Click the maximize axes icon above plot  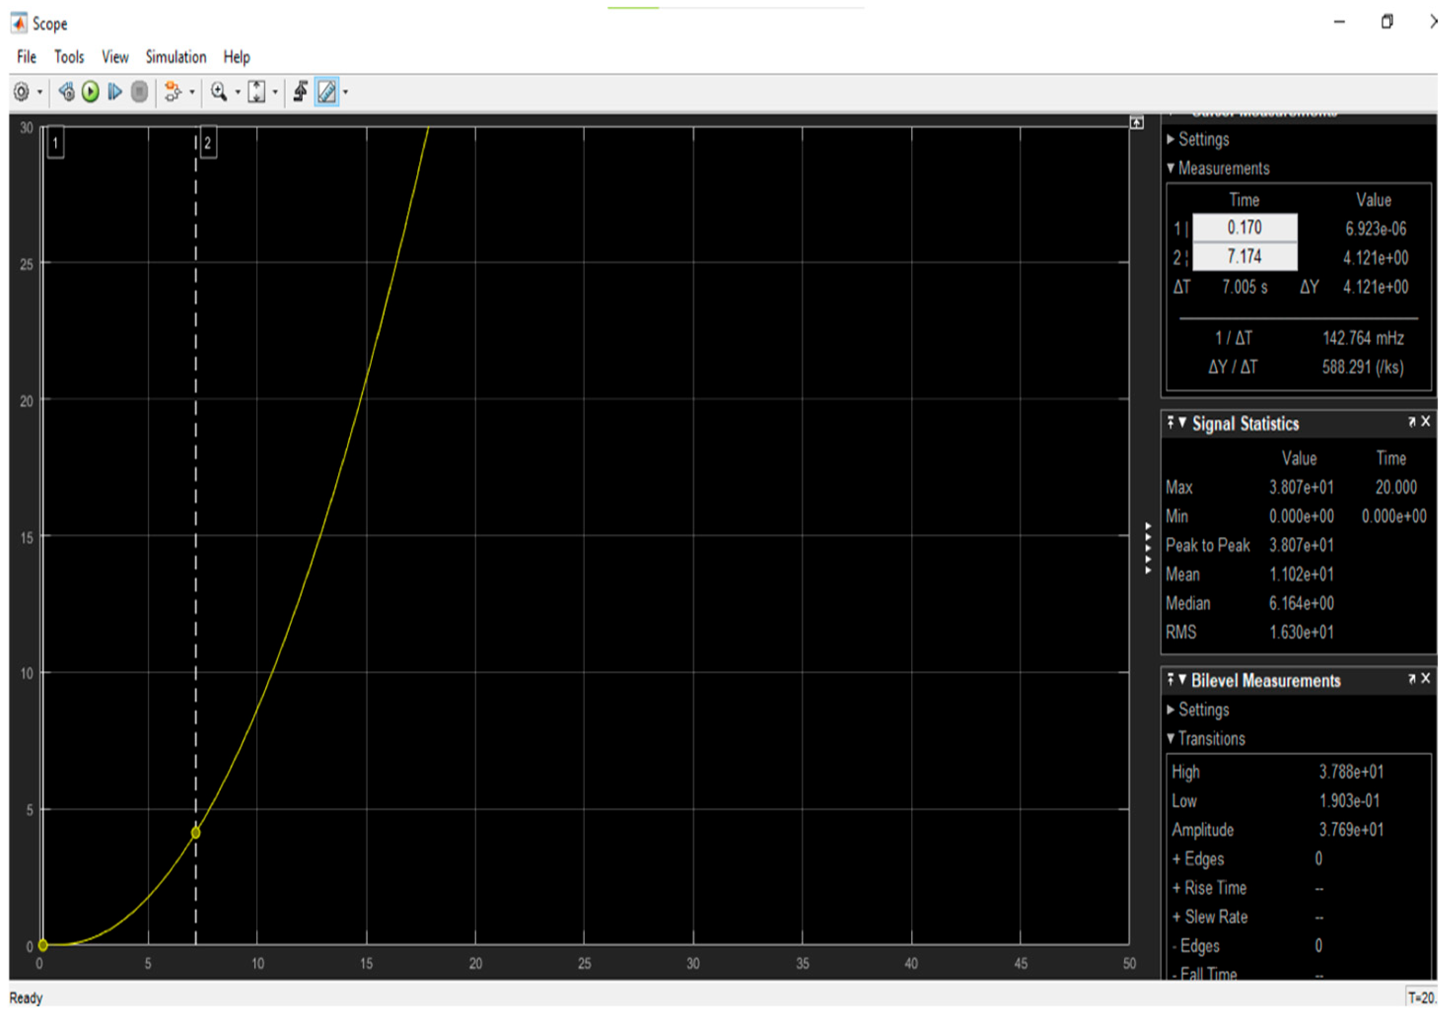click(x=1137, y=123)
